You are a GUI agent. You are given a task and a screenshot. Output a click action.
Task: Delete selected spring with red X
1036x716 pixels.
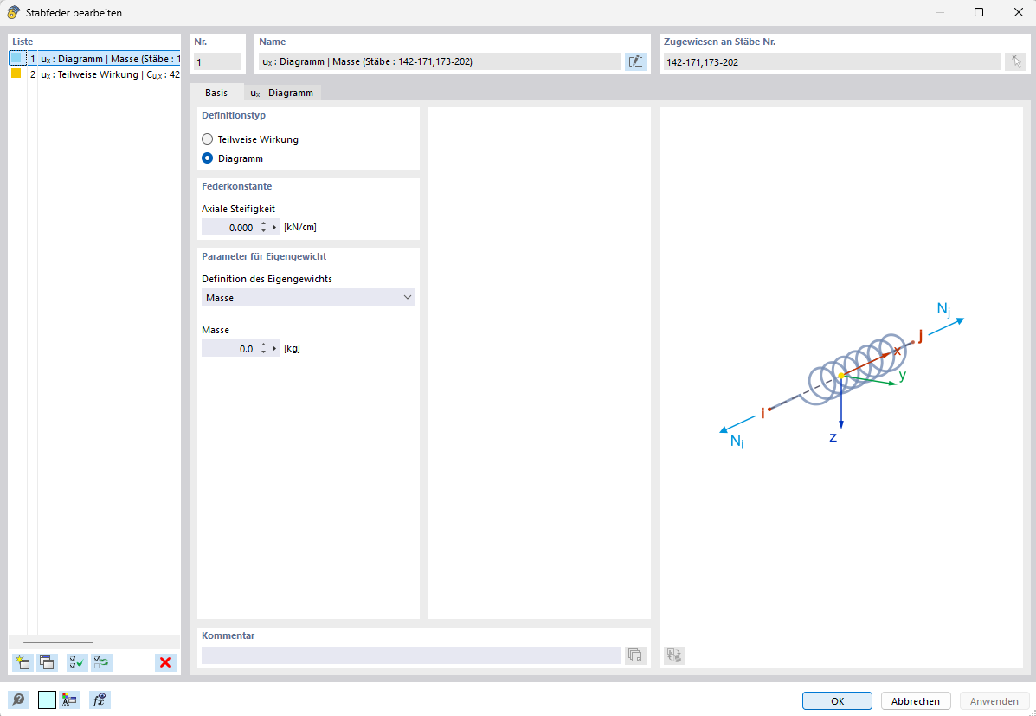click(x=165, y=662)
